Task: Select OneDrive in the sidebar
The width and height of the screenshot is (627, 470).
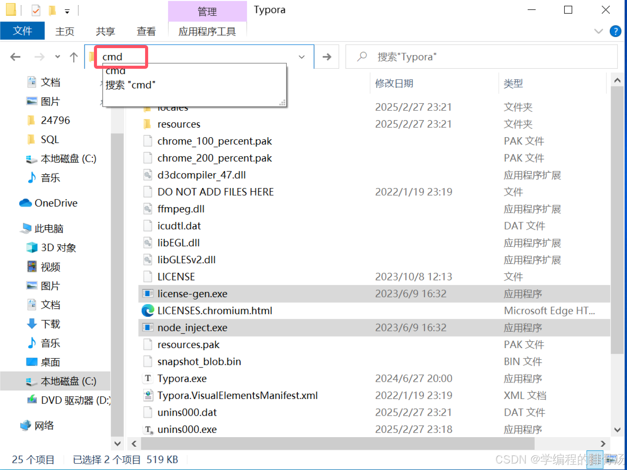Action: pos(56,203)
